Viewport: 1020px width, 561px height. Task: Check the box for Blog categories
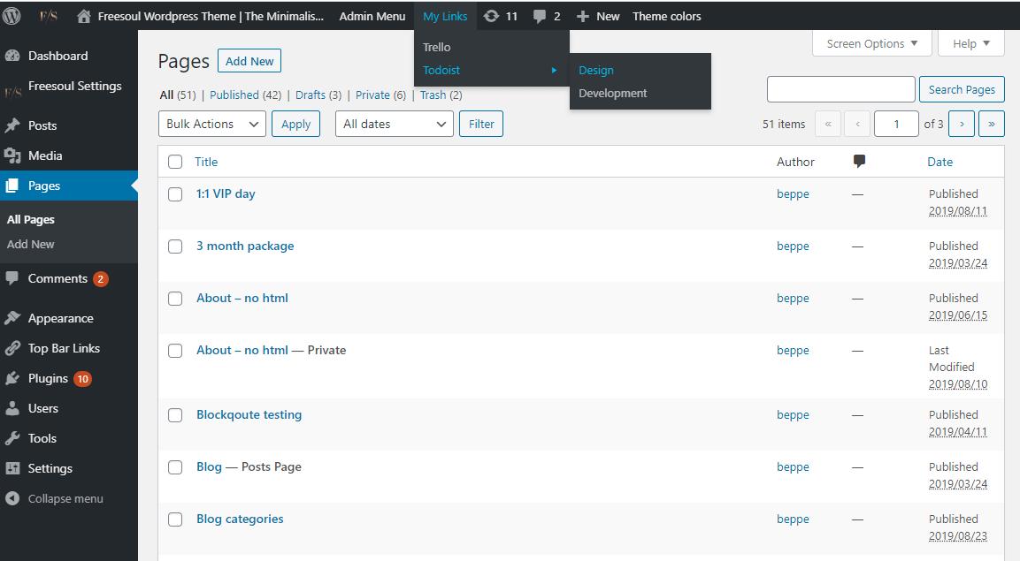point(175,519)
